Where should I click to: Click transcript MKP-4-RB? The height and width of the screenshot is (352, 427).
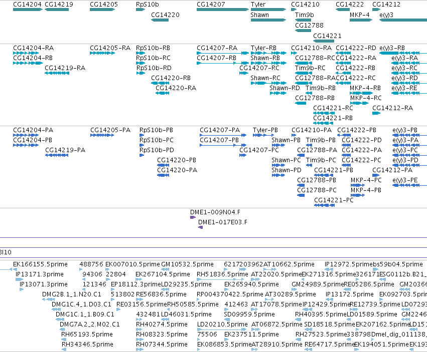(x=365, y=88)
